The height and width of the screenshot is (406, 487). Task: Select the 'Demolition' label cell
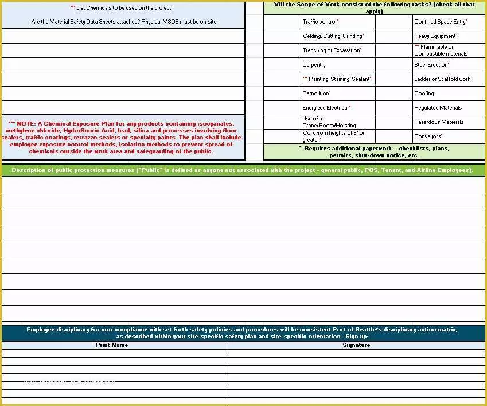click(x=338, y=93)
